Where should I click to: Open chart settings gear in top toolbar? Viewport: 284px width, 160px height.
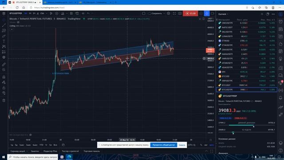(169, 13)
